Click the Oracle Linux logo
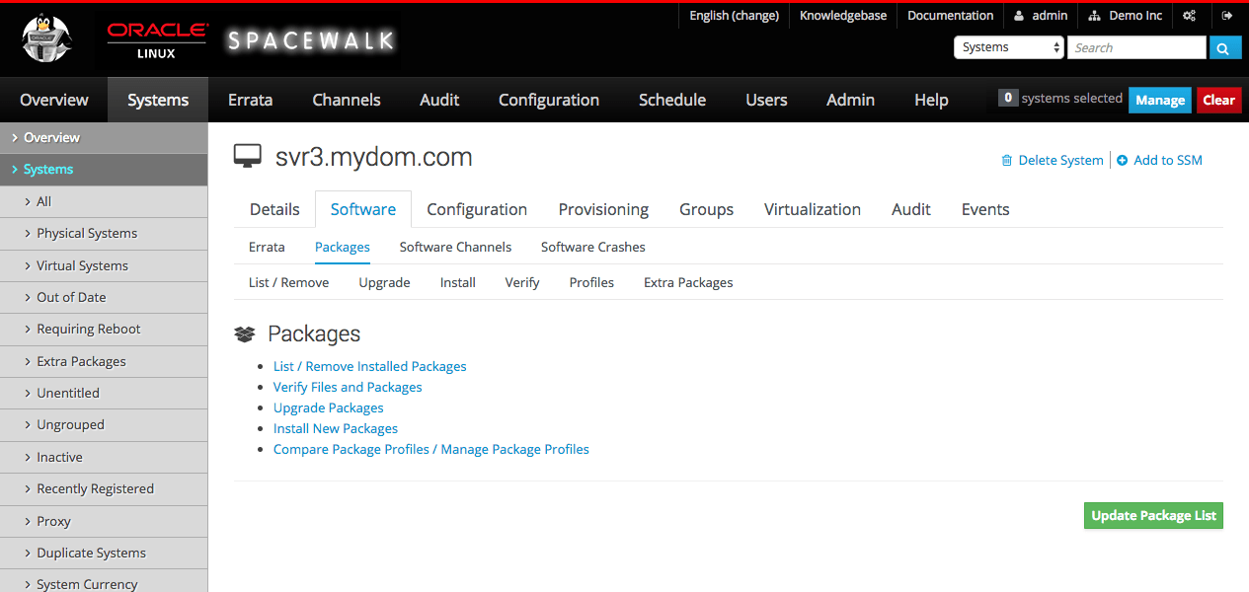Image resolution: width=1249 pixels, height=592 pixels. click(x=157, y=40)
